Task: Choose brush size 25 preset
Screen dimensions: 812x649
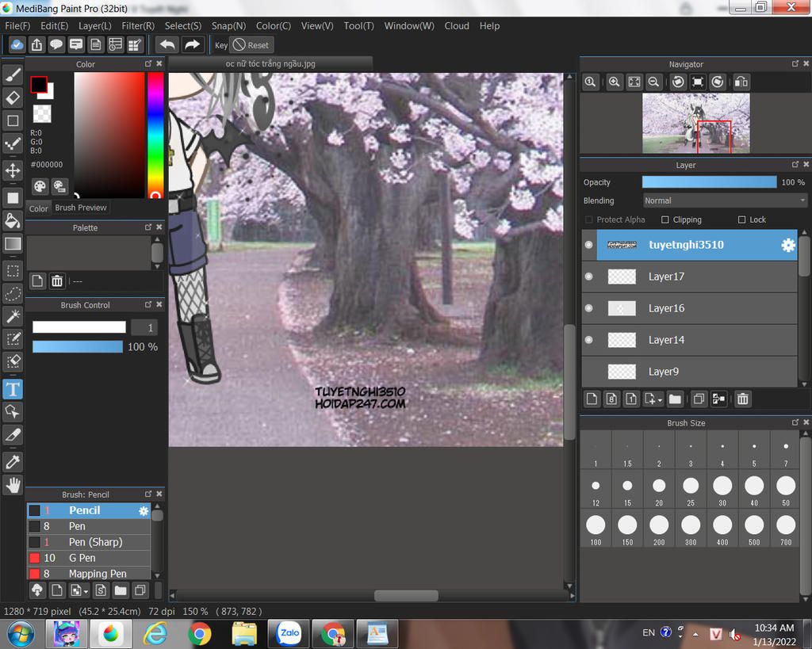Action: pos(691,490)
